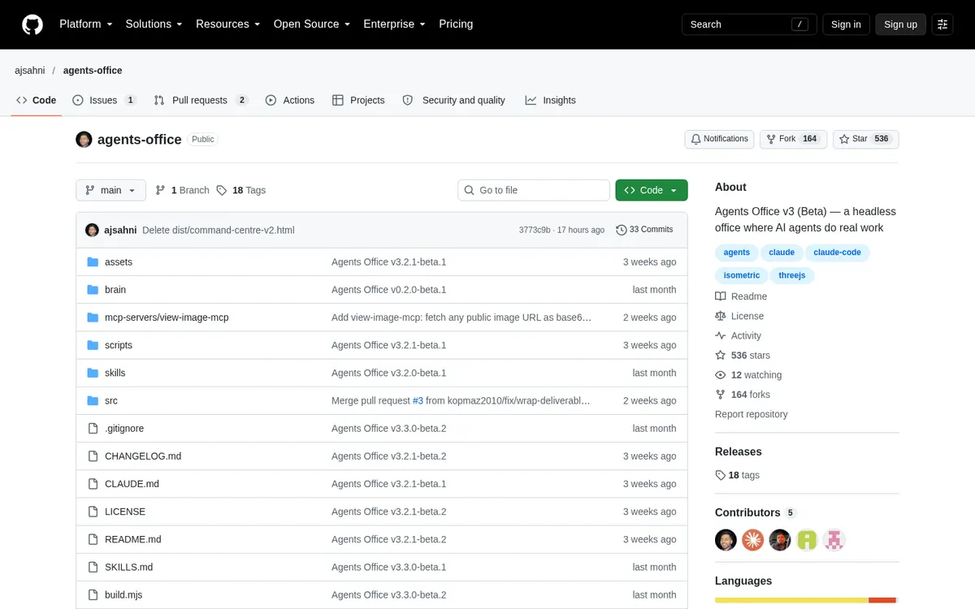Switch to the Actions tab

click(x=290, y=100)
